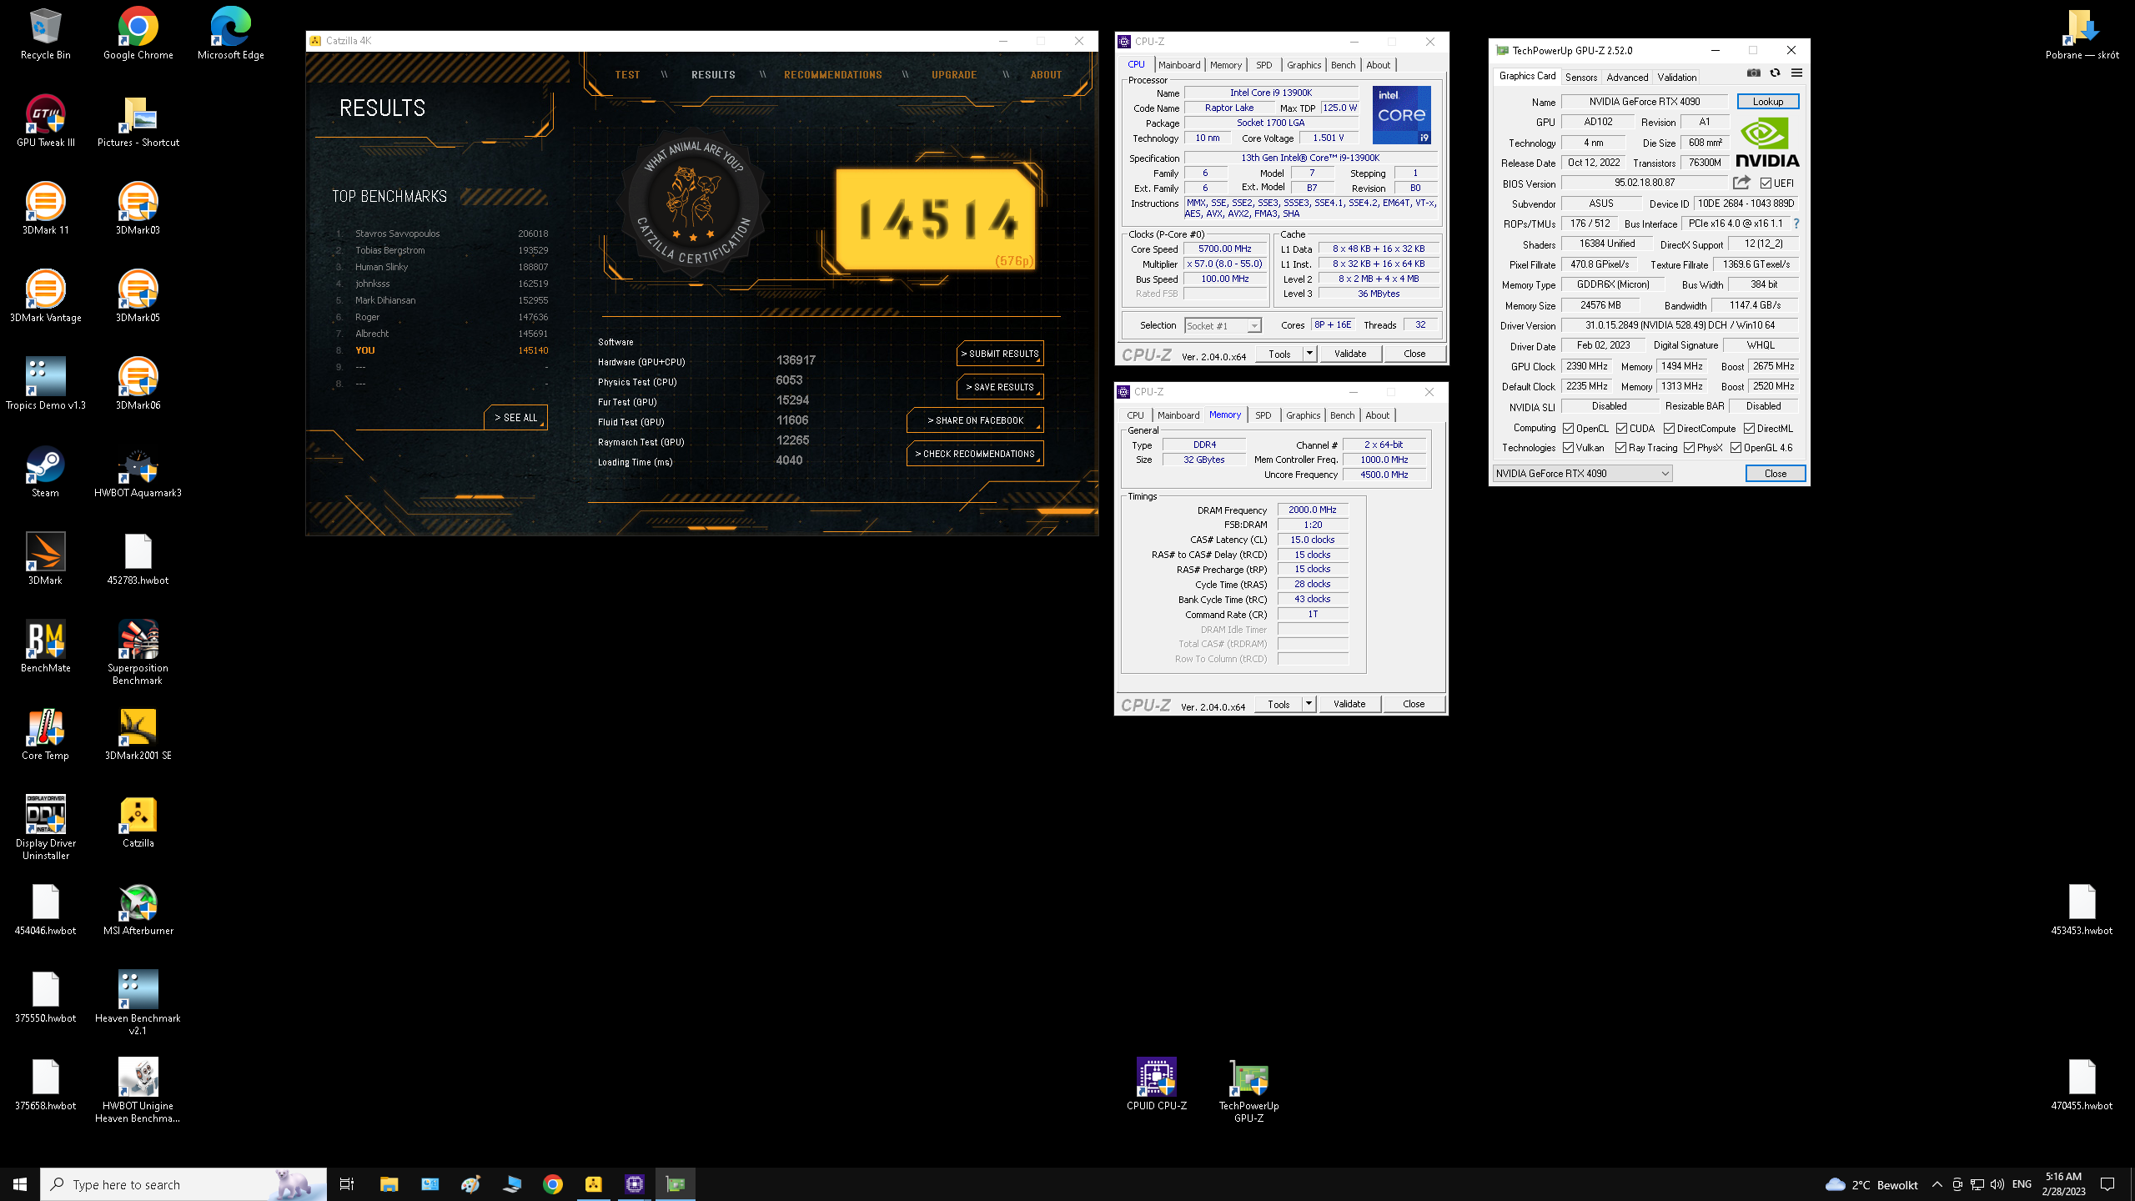Toggle PhysX checkbox in GPU-Z
The image size is (2135, 1201).
[1689, 448]
